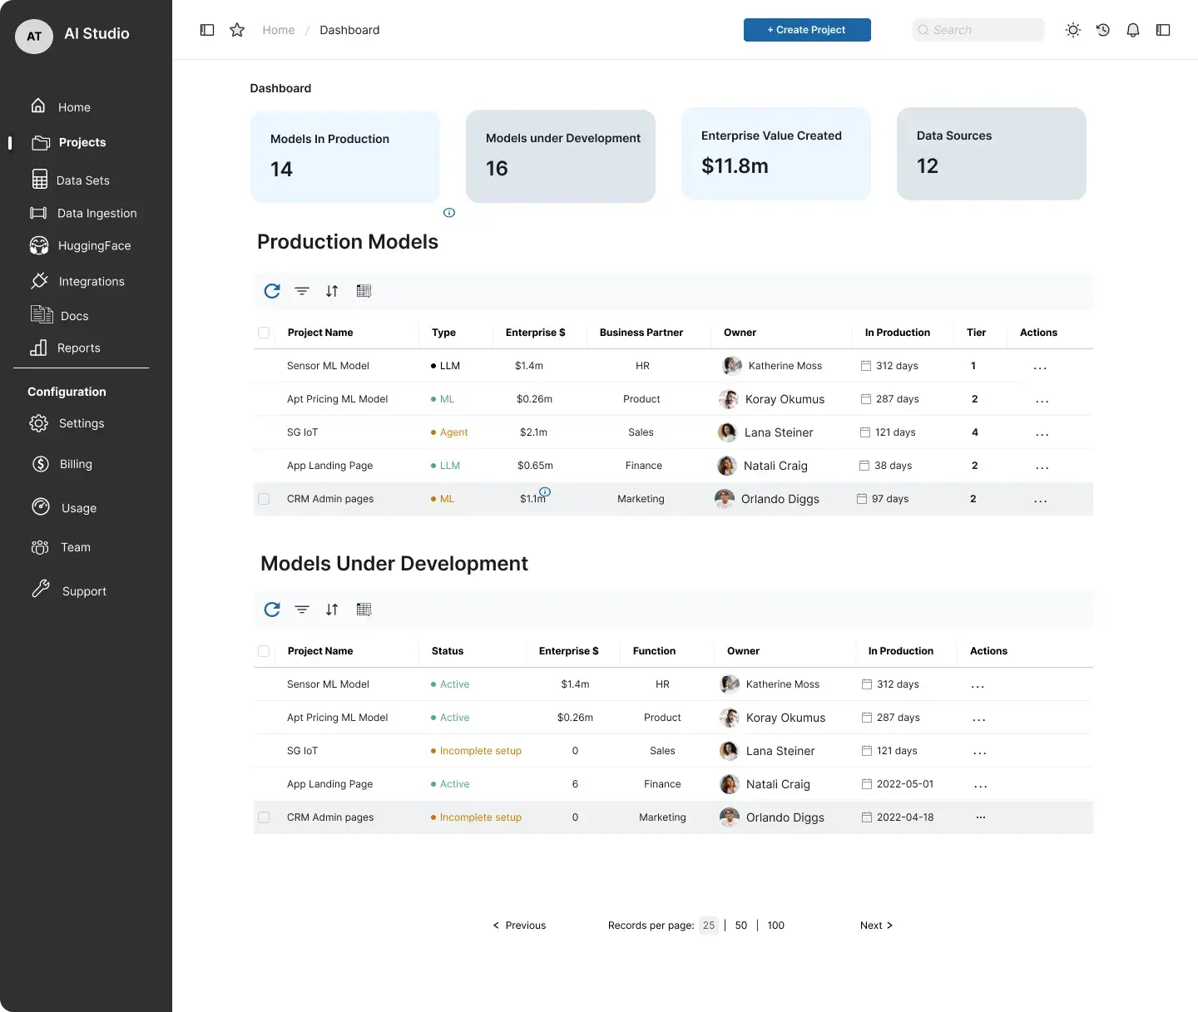Click sort icon in Production Models toolbar
The height and width of the screenshot is (1012, 1198).
click(x=332, y=291)
